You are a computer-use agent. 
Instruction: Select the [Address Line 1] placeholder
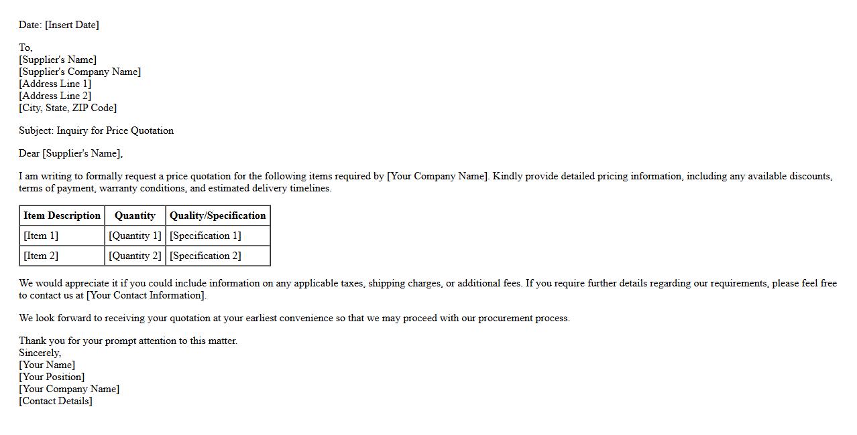55,84
